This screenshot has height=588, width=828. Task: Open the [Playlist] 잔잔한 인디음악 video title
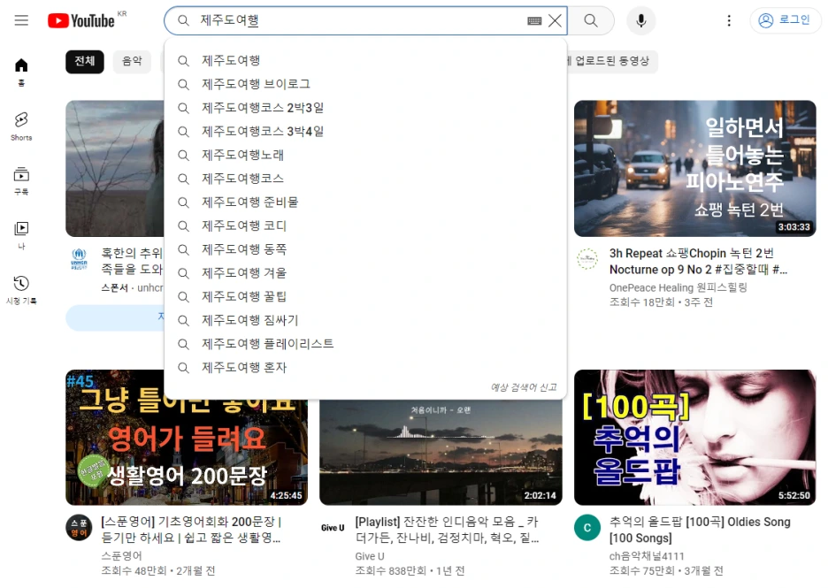[447, 530]
